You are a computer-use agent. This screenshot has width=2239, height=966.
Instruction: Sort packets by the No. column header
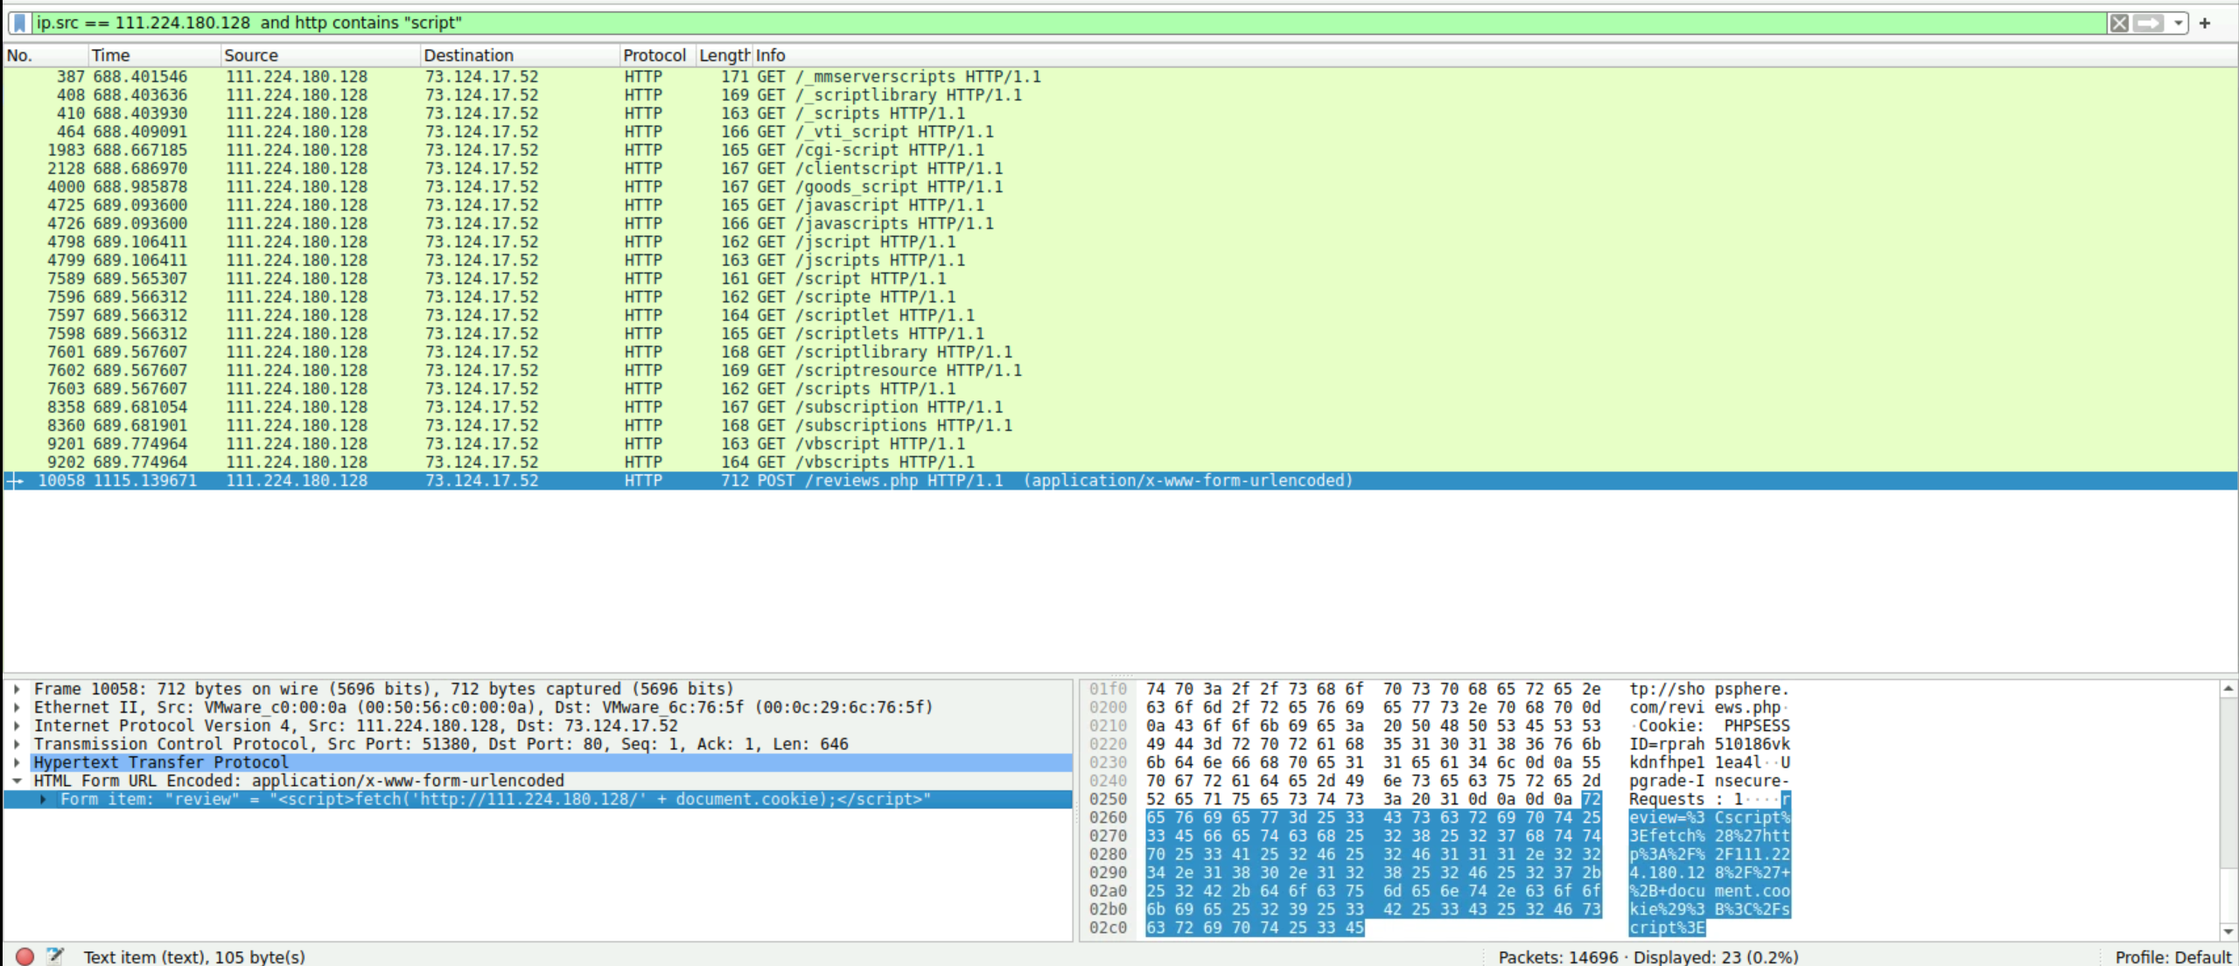tap(45, 55)
